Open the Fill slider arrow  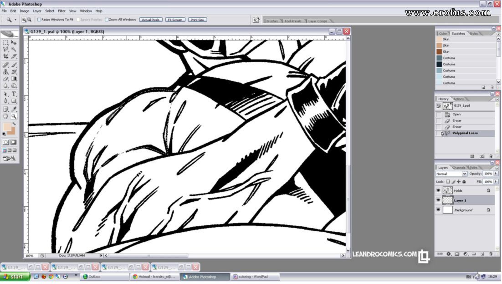[496, 182]
